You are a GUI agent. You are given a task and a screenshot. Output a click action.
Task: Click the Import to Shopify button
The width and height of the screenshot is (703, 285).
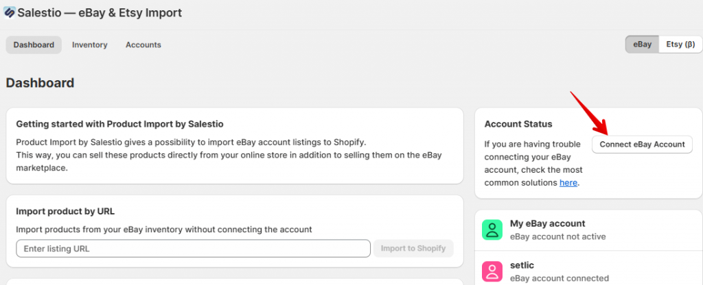click(x=413, y=249)
